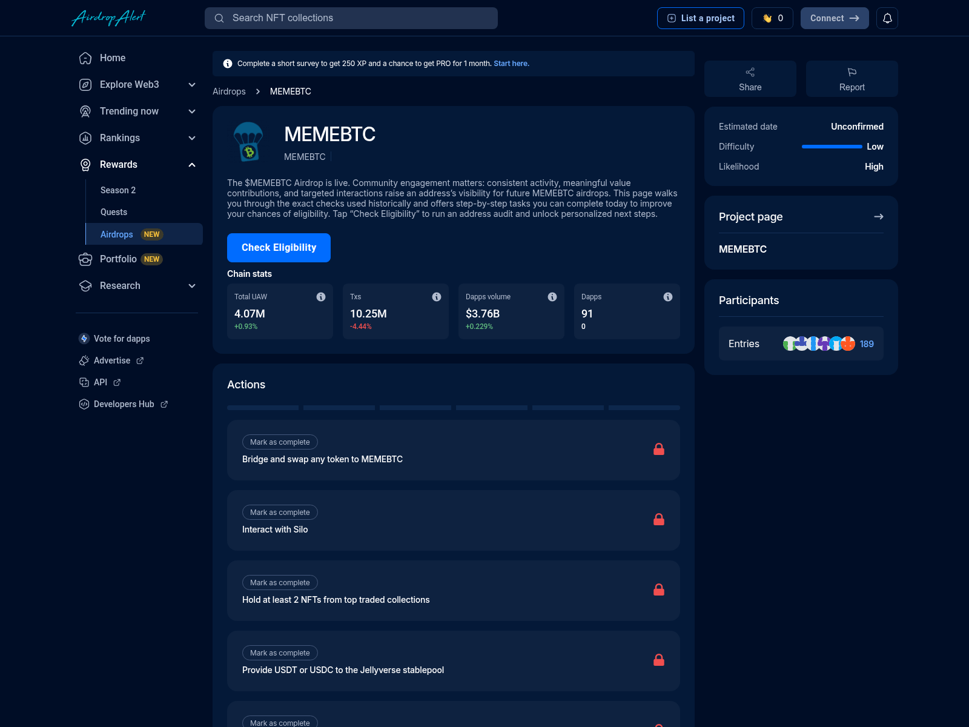Click the API sidebar icon

pos(84,382)
